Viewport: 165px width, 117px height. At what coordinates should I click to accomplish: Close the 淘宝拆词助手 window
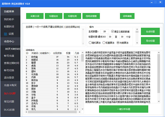(160, 2)
